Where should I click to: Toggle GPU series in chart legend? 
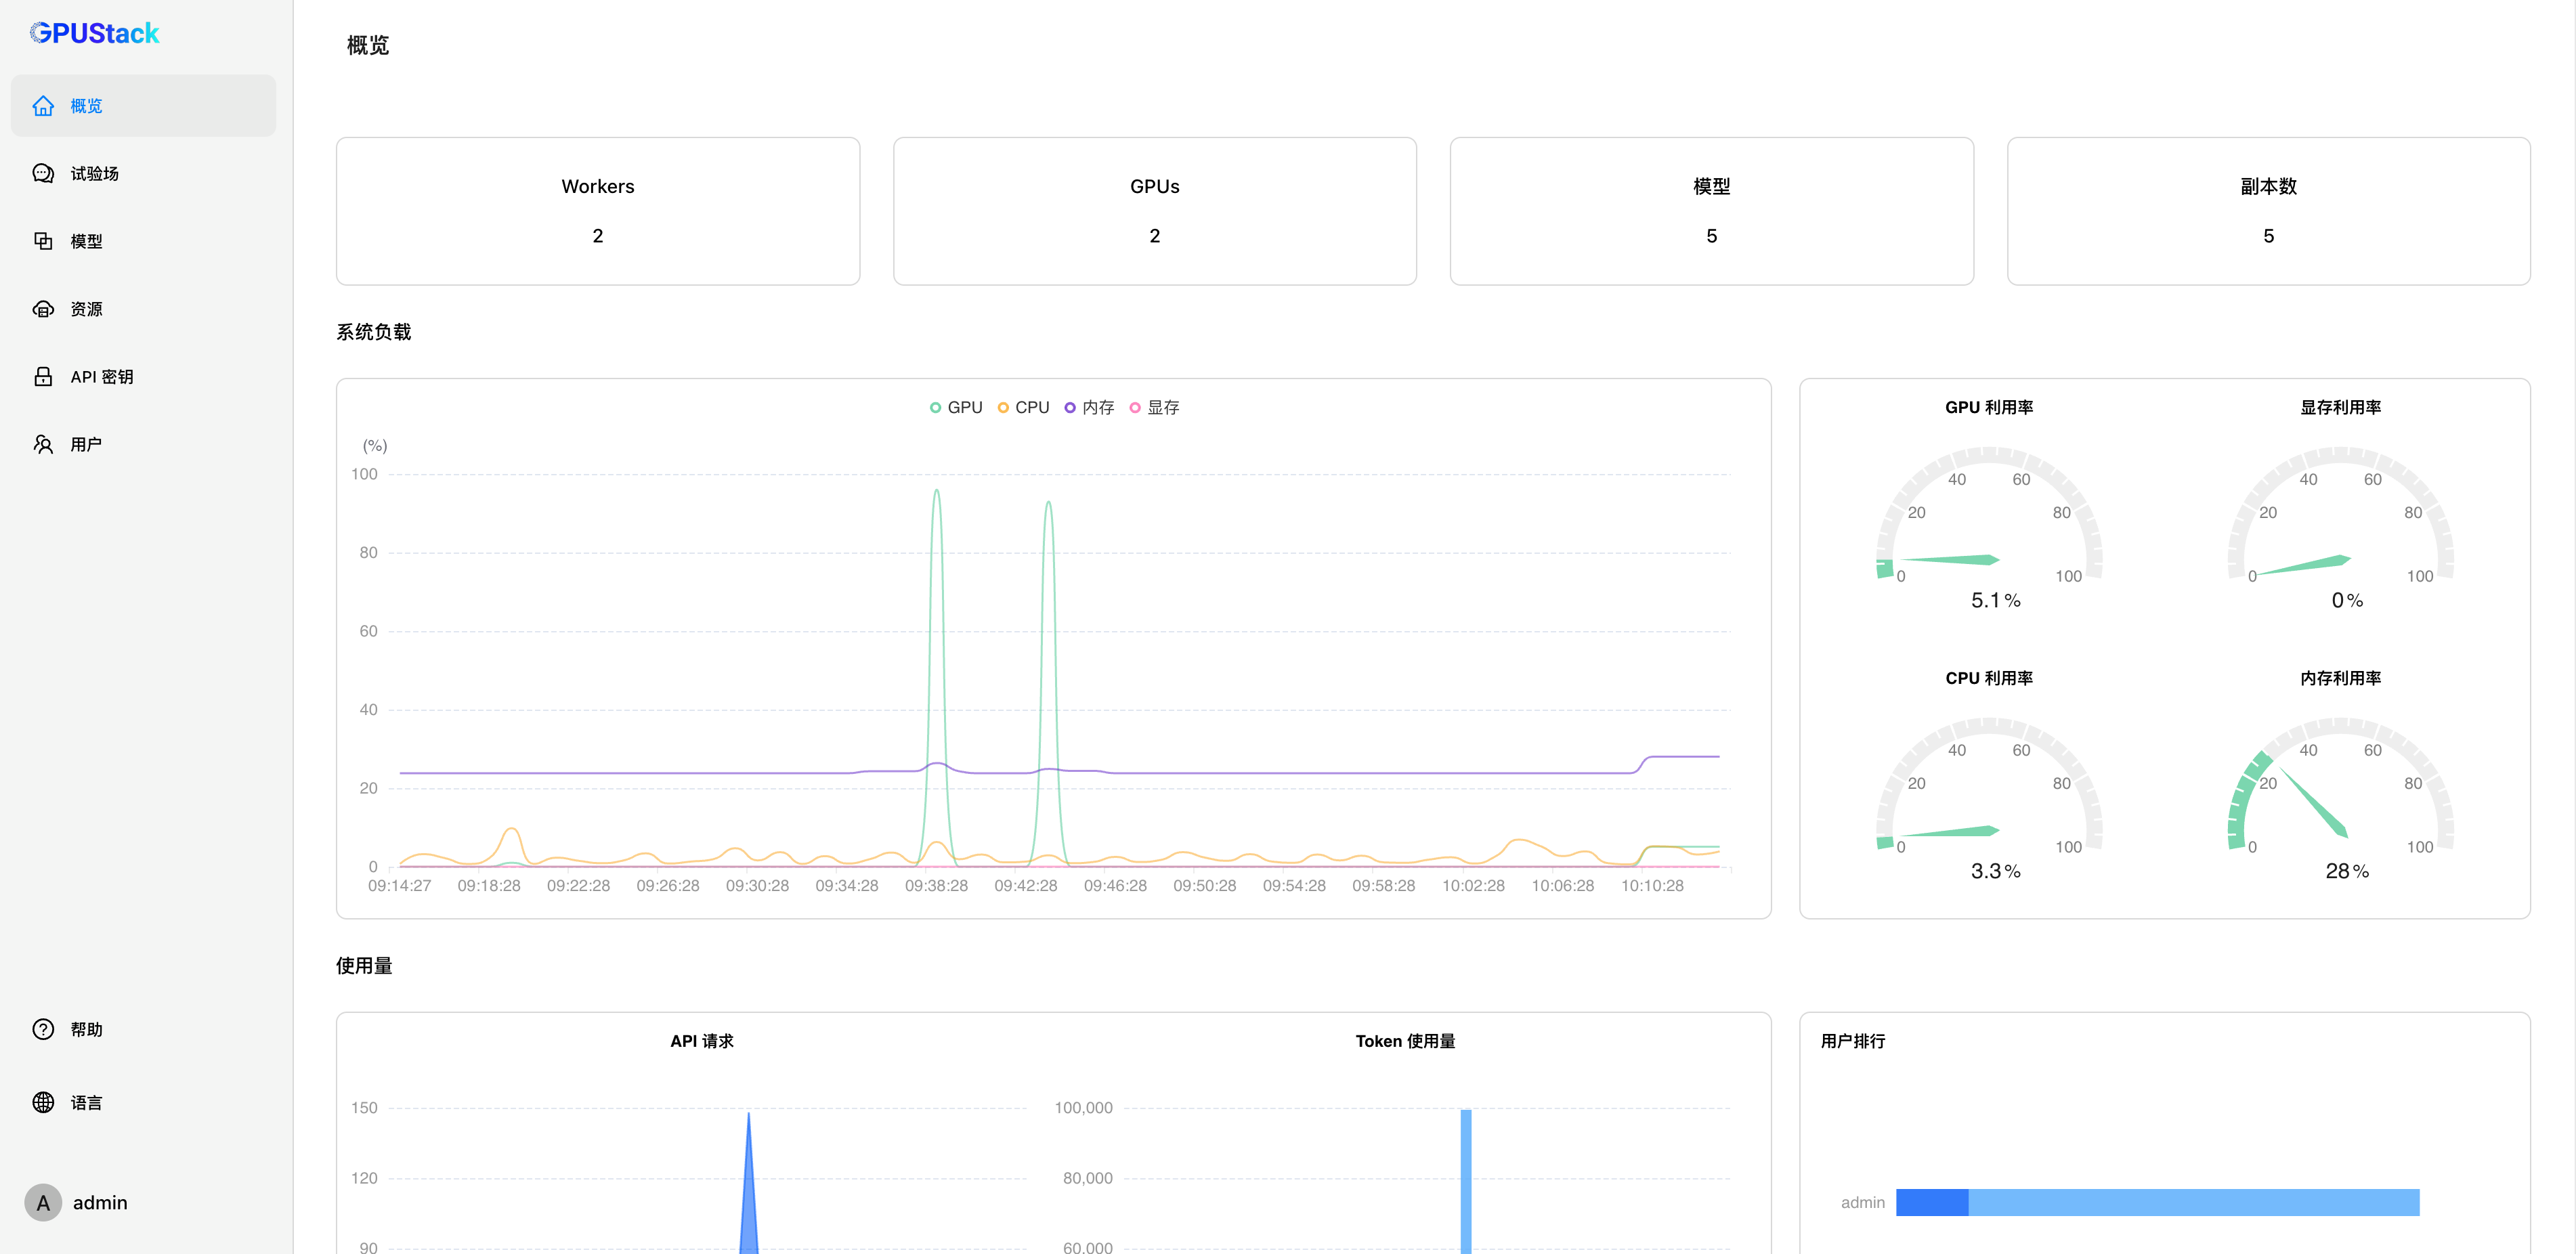point(956,407)
